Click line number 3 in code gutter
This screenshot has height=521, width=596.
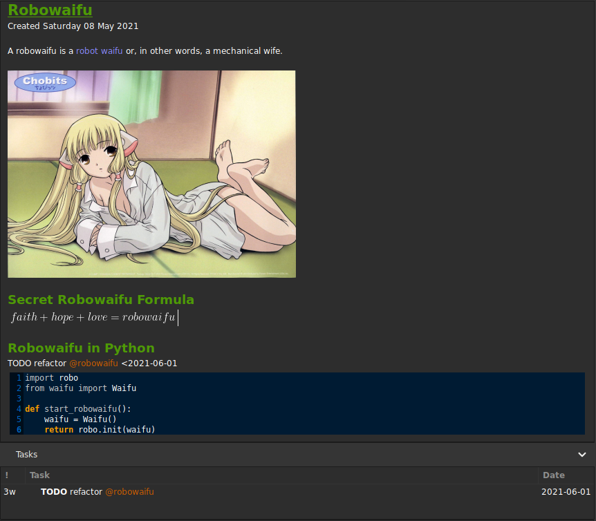click(19, 398)
